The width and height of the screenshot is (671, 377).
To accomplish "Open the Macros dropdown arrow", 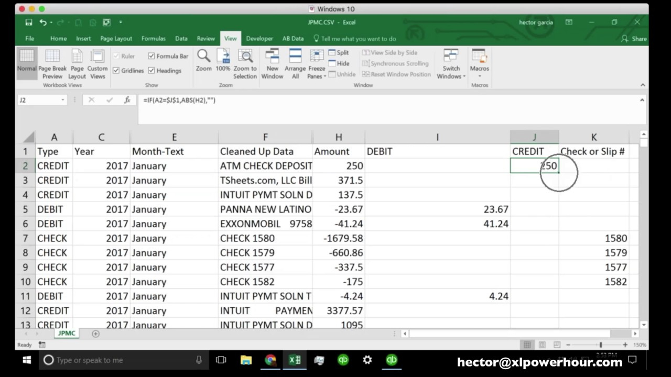I will pos(479,76).
